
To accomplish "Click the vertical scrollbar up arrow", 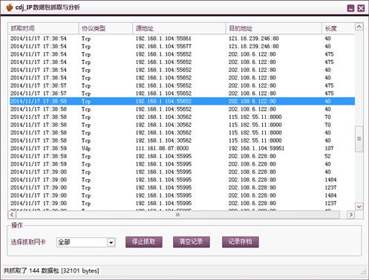I will tap(359, 27).
